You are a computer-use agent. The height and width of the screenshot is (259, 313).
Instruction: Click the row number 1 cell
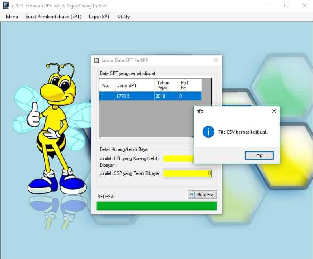point(107,96)
